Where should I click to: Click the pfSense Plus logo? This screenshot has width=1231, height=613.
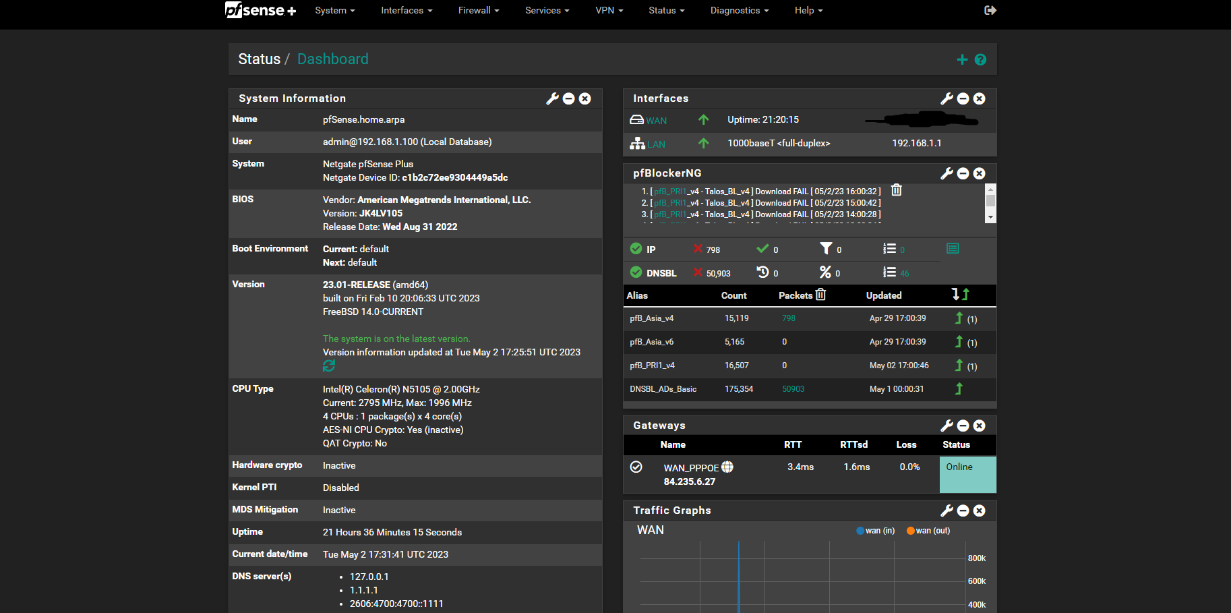pos(260,10)
